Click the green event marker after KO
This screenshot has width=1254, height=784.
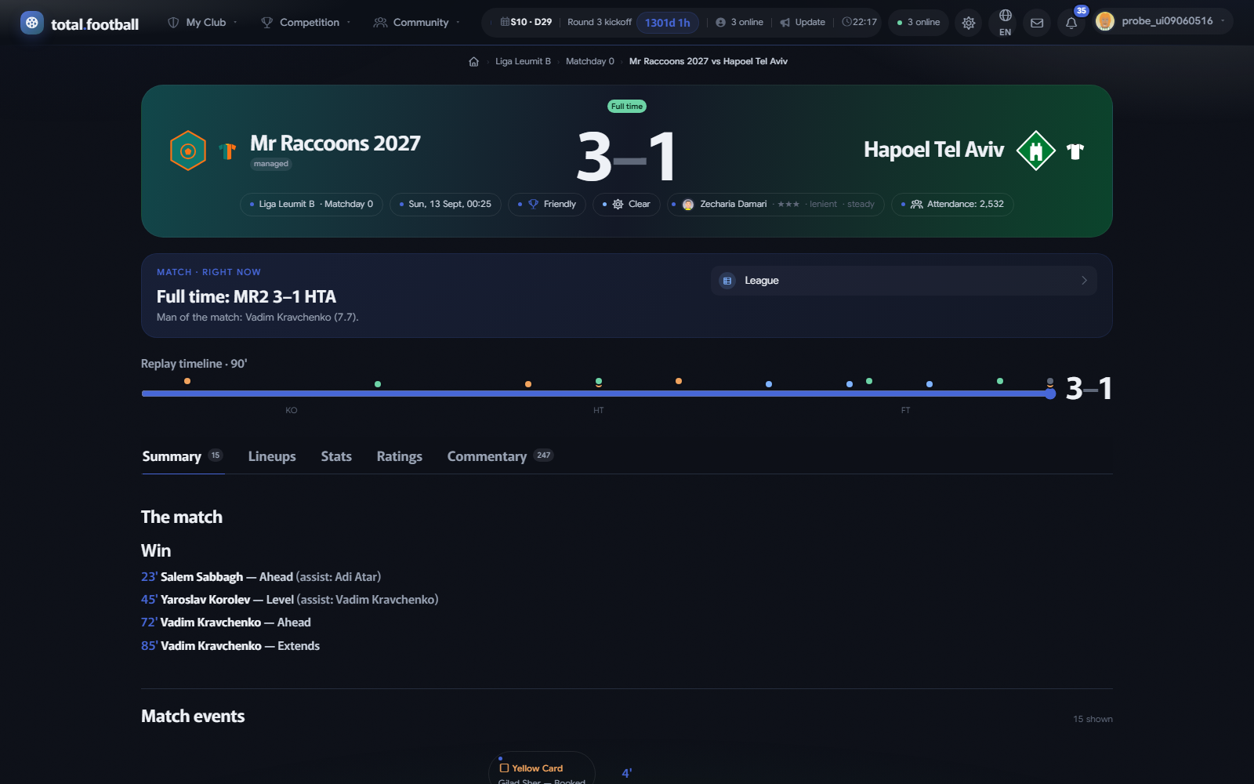(x=378, y=384)
